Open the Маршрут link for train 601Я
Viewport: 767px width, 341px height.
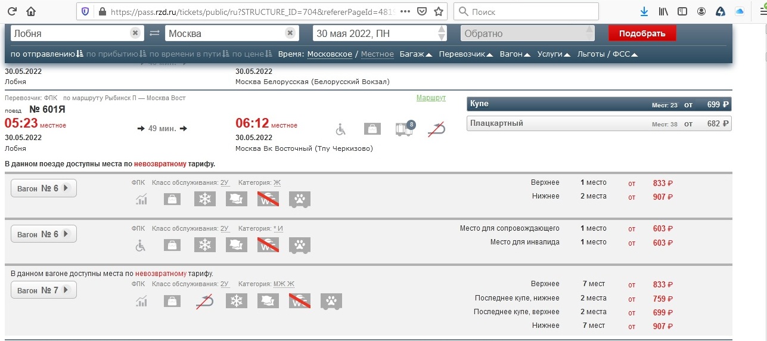click(430, 98)
